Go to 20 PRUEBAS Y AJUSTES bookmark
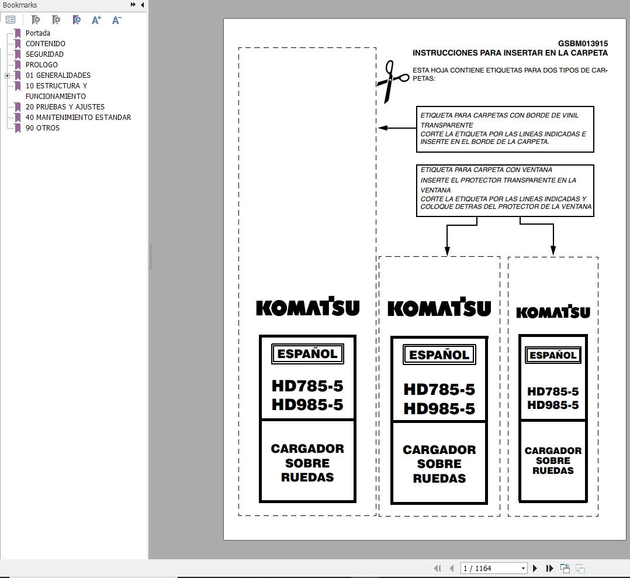Image resolution: width=630 pixels, height=578 pixels. pos(65,106)
